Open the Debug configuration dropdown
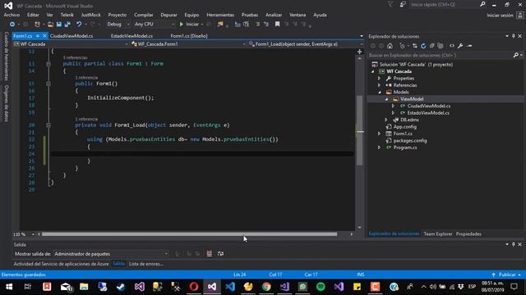The image size is (526, 295). tap(118, 24)
